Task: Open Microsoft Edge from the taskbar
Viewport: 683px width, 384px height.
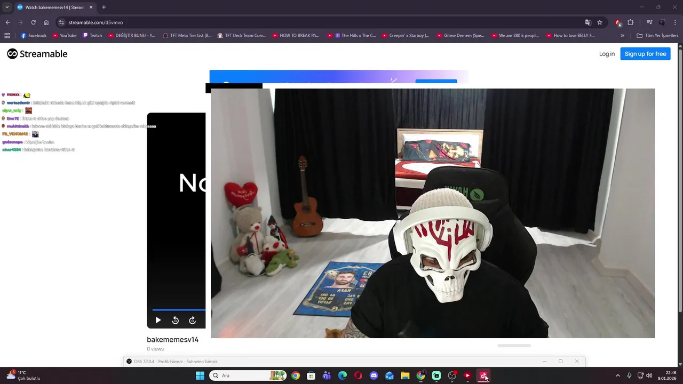Action: pos(343,375)
